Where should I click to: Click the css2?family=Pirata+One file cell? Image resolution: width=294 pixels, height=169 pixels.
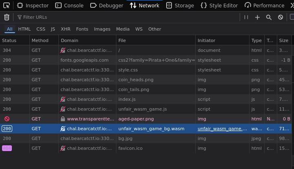pyautogui.click(x=156, y=60)
